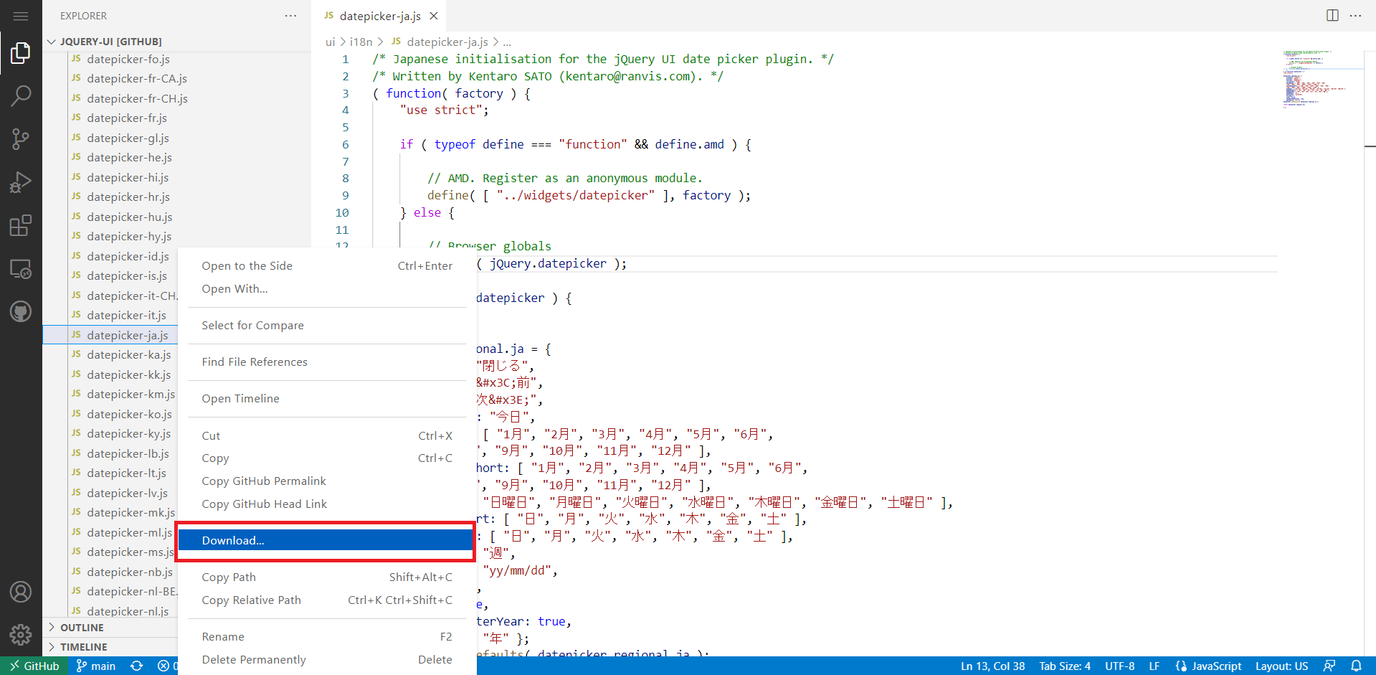Choose Copy Relative Path
1376x675 pixels.
(x=327, y=600)
